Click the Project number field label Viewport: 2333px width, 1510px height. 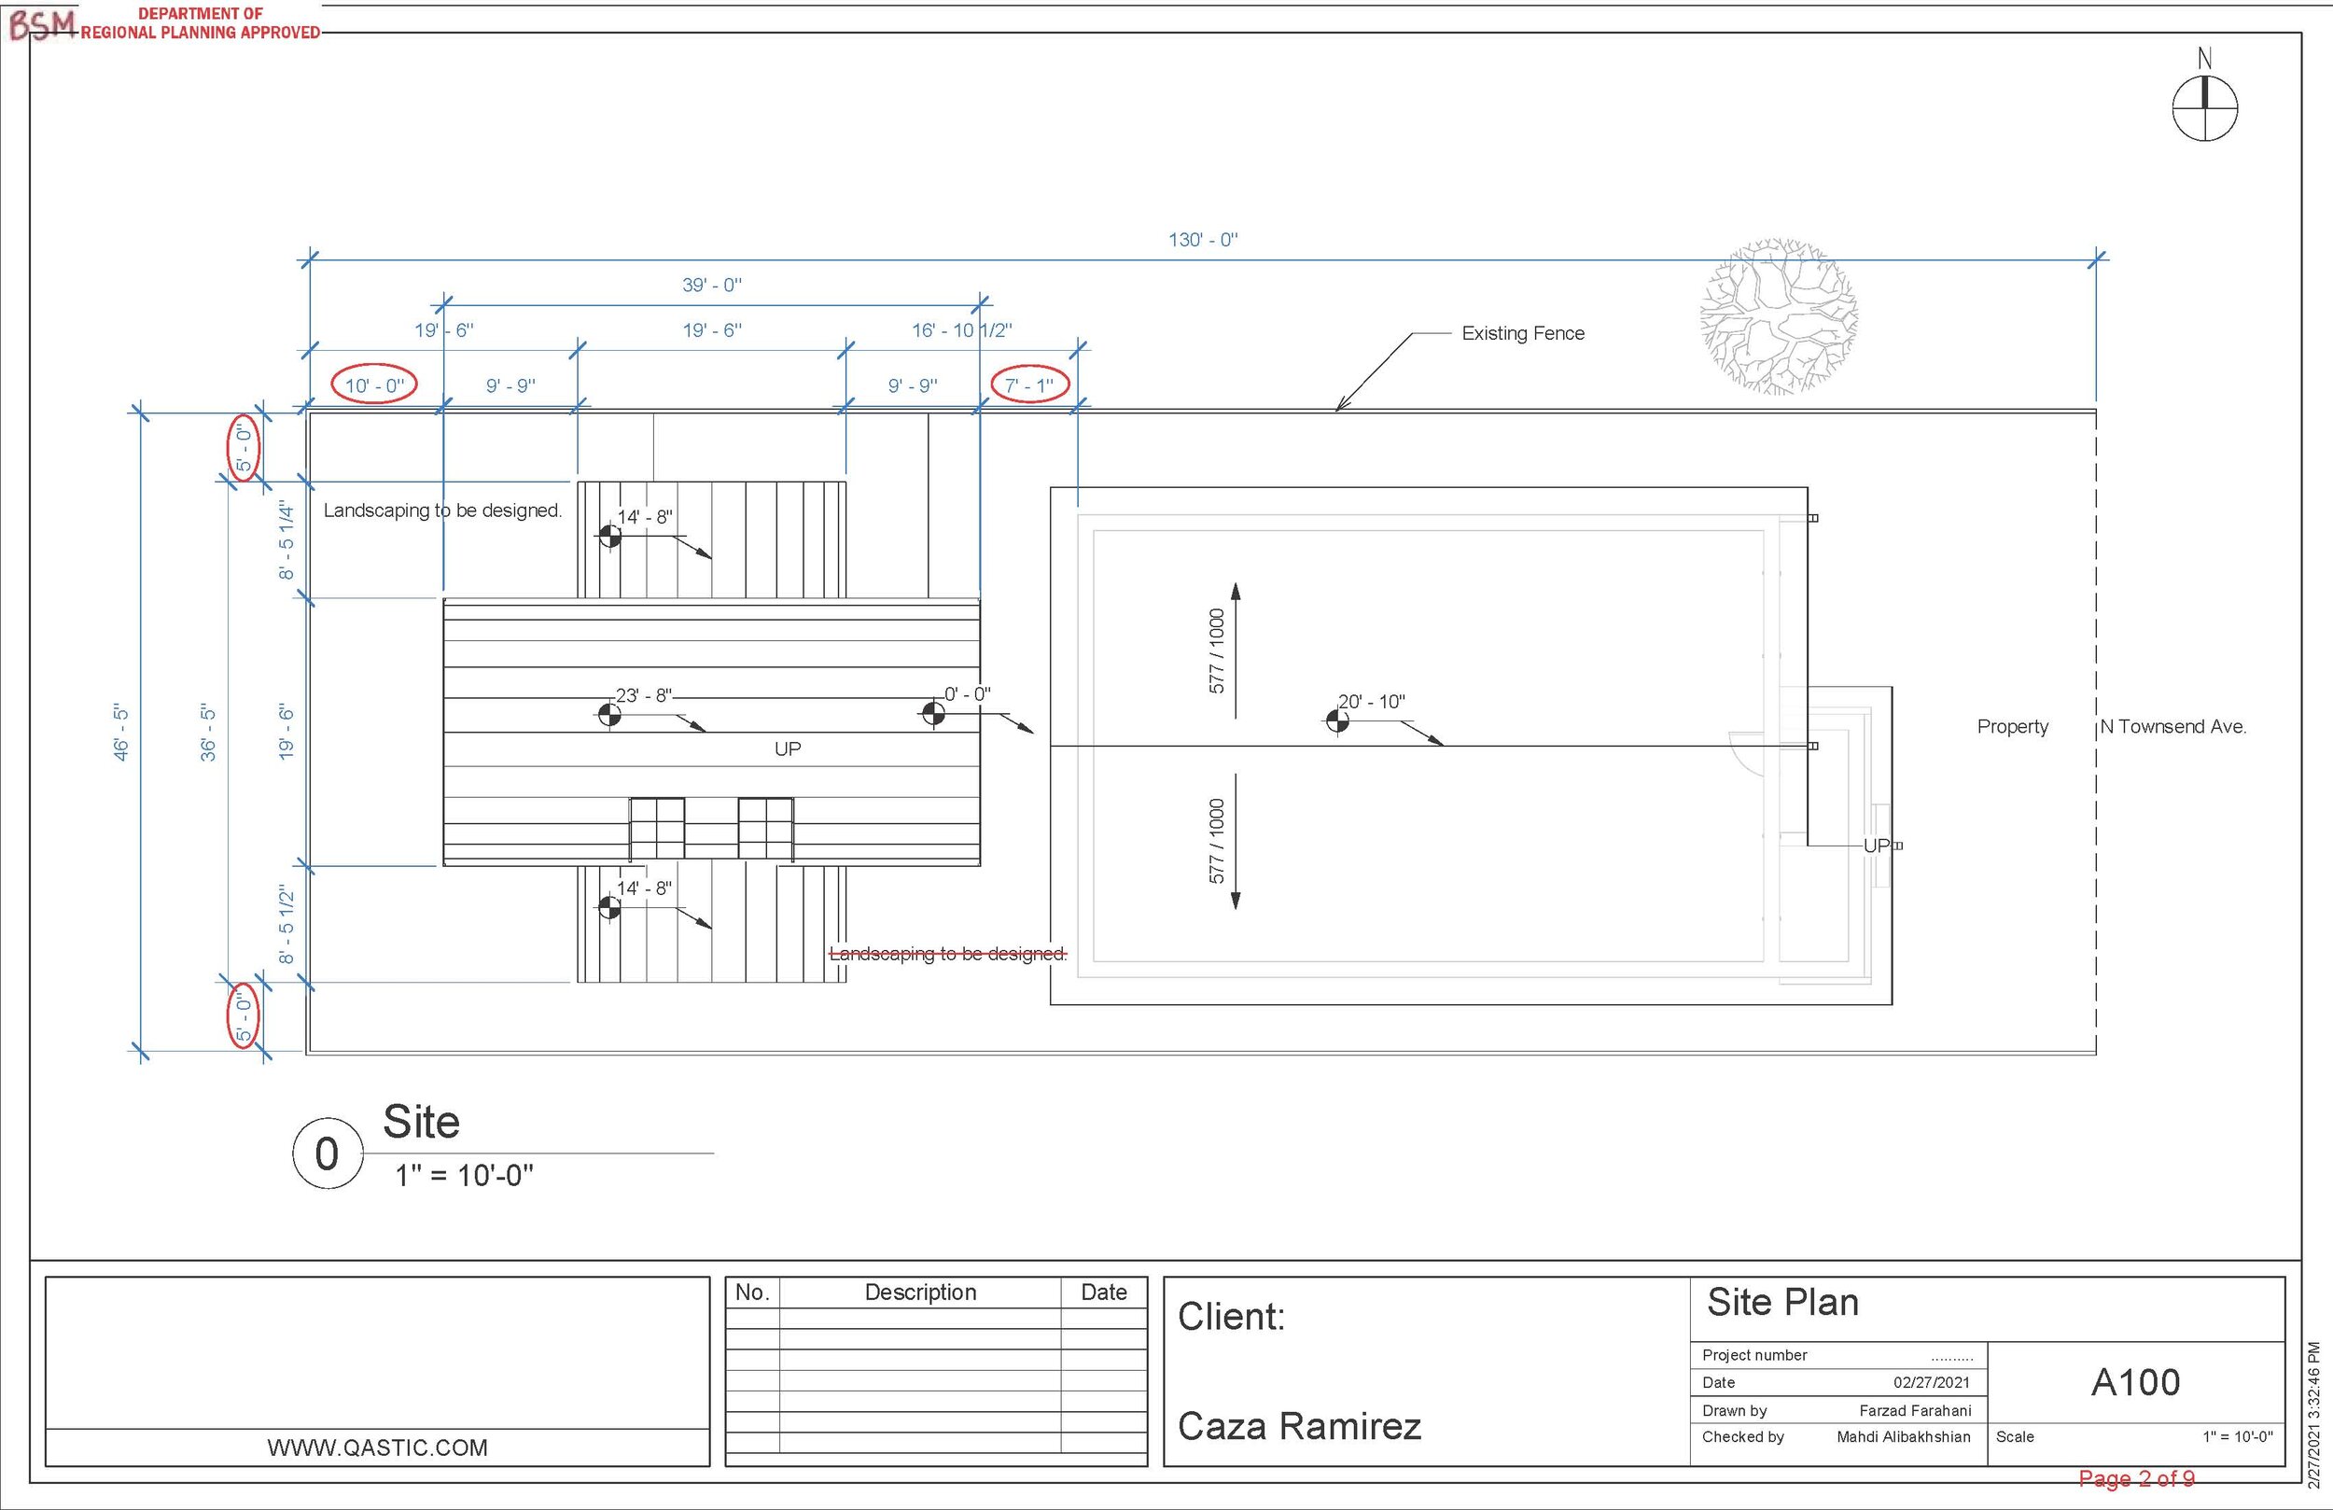coord(1754,1355)
